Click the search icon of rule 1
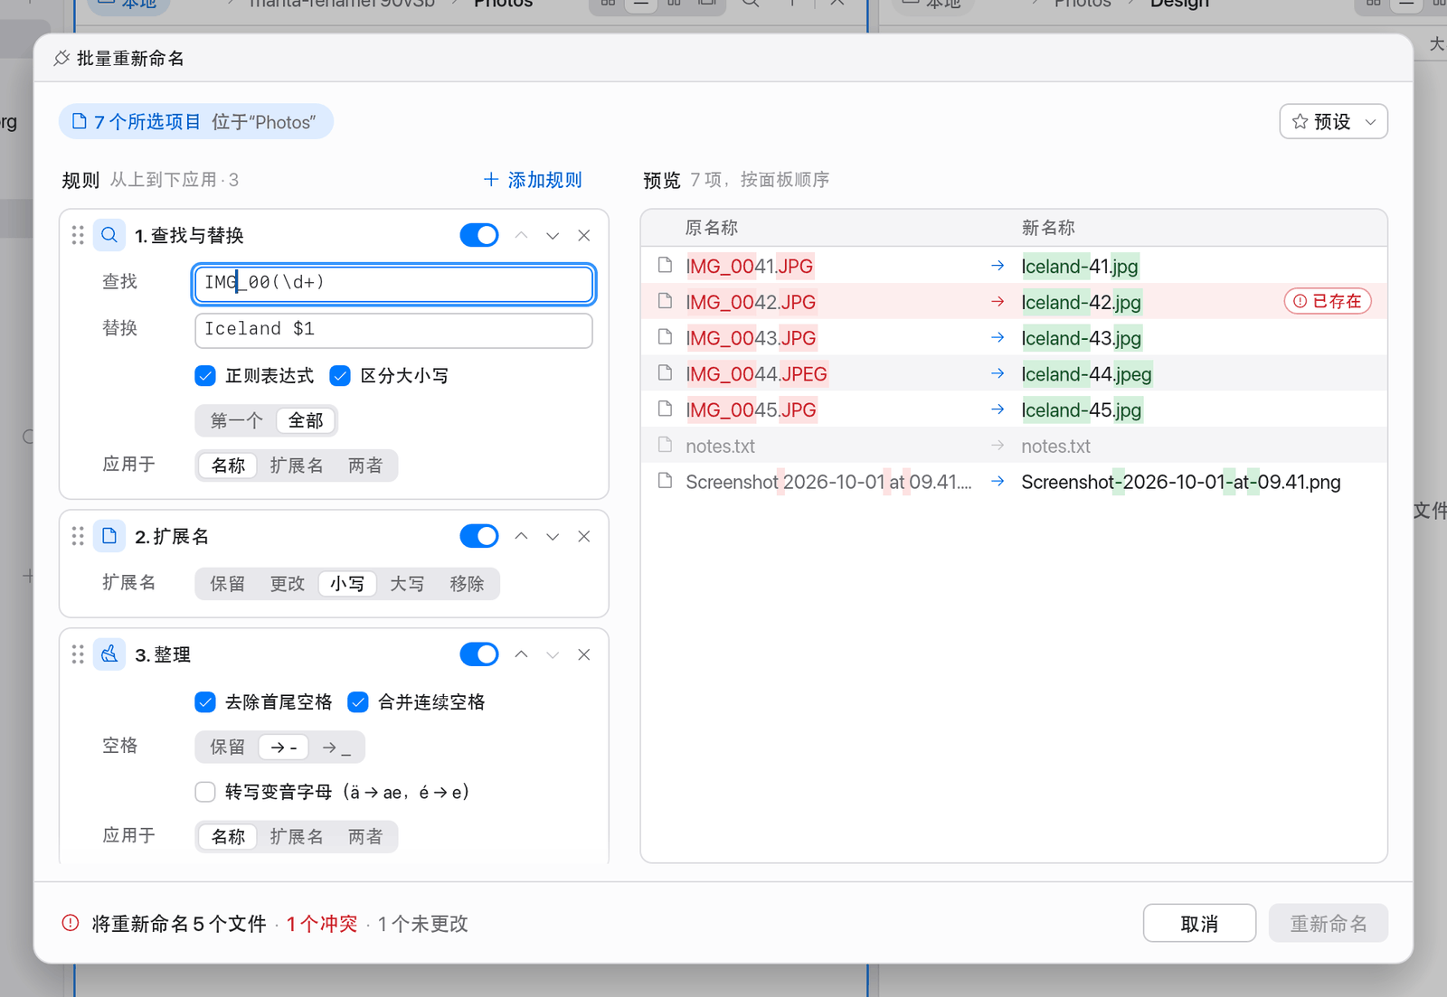This screenshot has width=1447, height=997. [x=109, y=235]
